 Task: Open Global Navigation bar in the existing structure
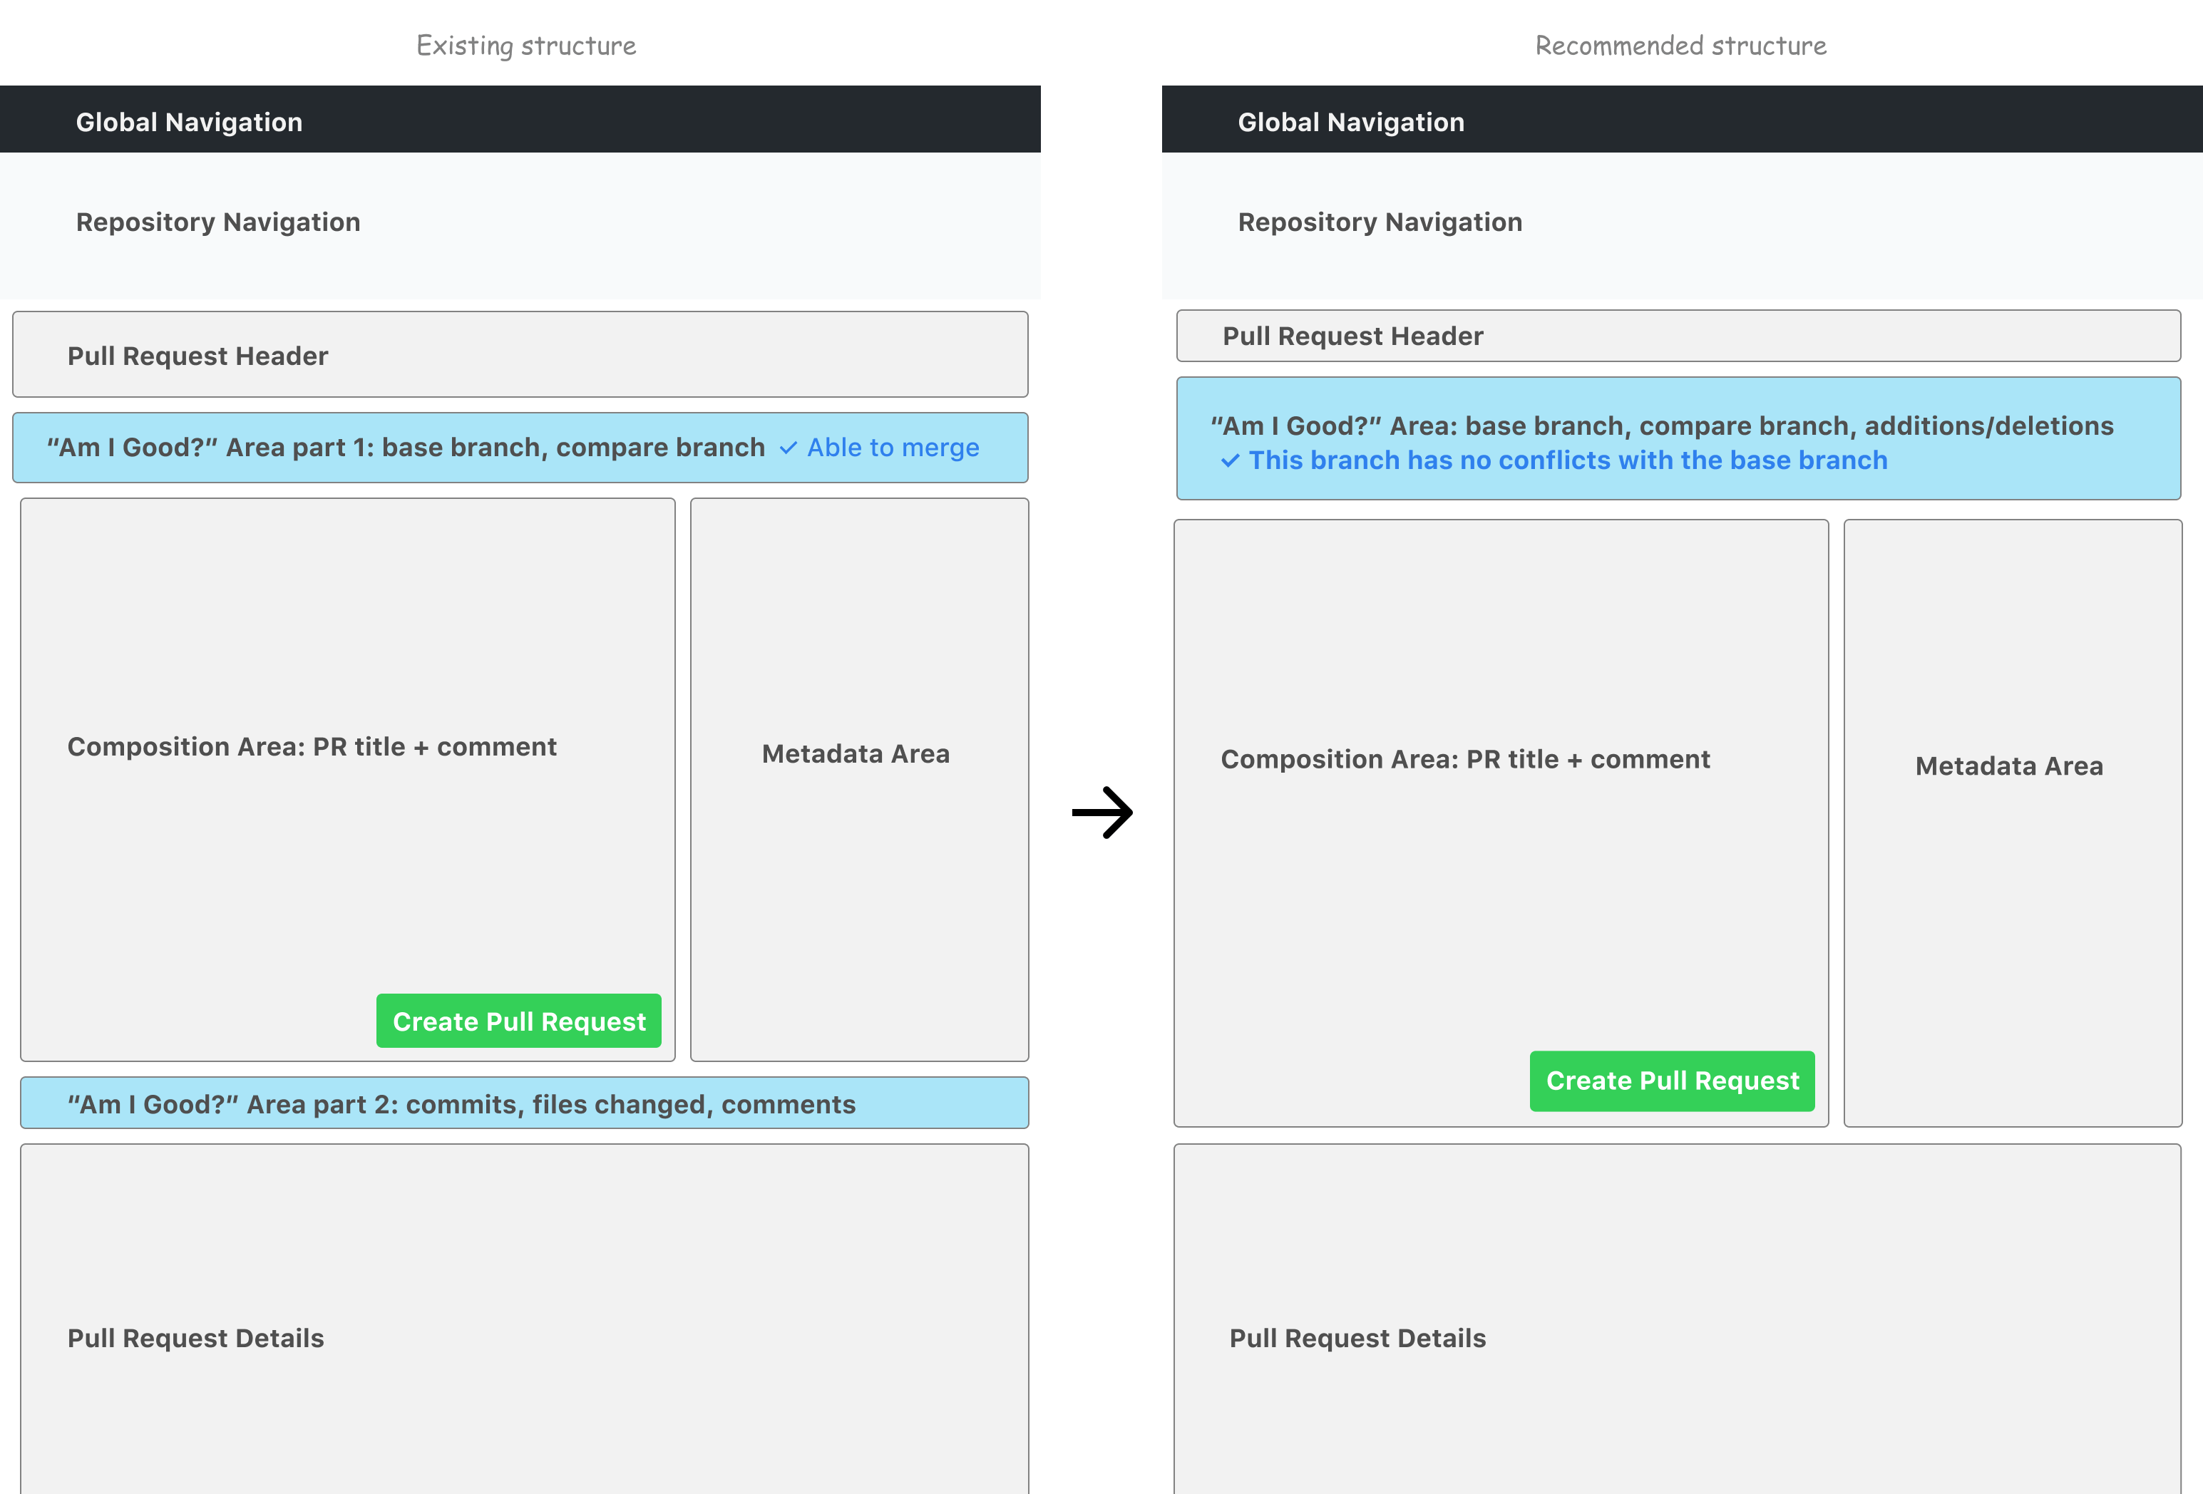pos(520,120)
